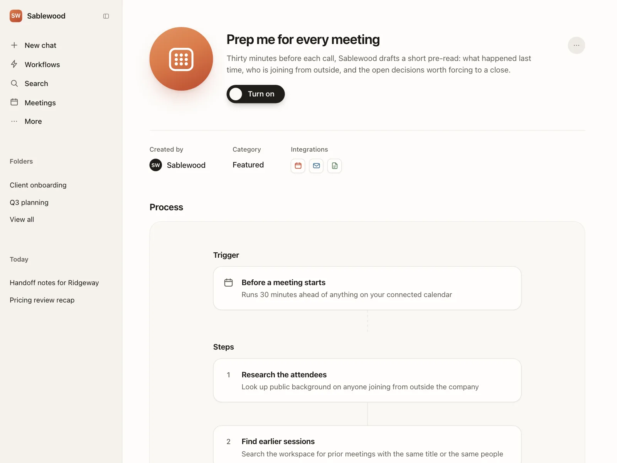
Task: Open Search in sidebar
Action: pos(36,83)
